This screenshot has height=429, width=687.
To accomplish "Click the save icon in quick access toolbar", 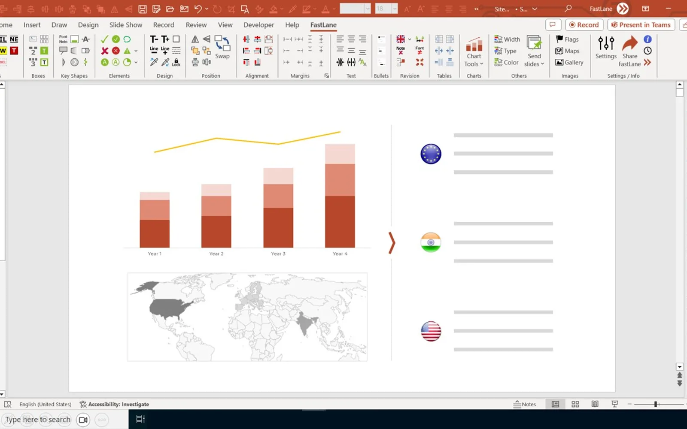I will (x=143, y=9).
